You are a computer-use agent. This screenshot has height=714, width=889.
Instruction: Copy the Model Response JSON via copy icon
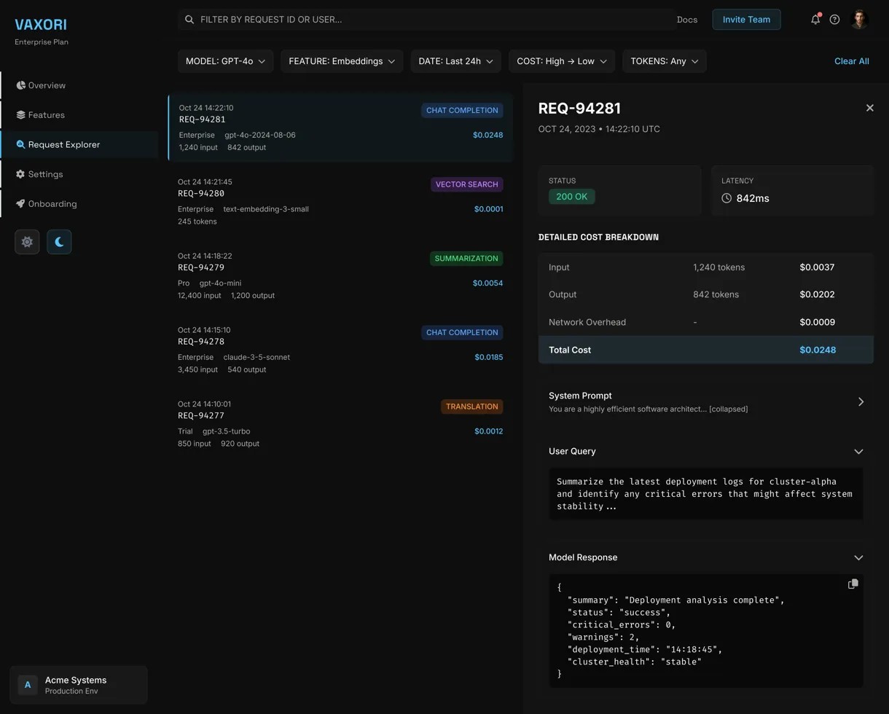click(x=853, y=584)
